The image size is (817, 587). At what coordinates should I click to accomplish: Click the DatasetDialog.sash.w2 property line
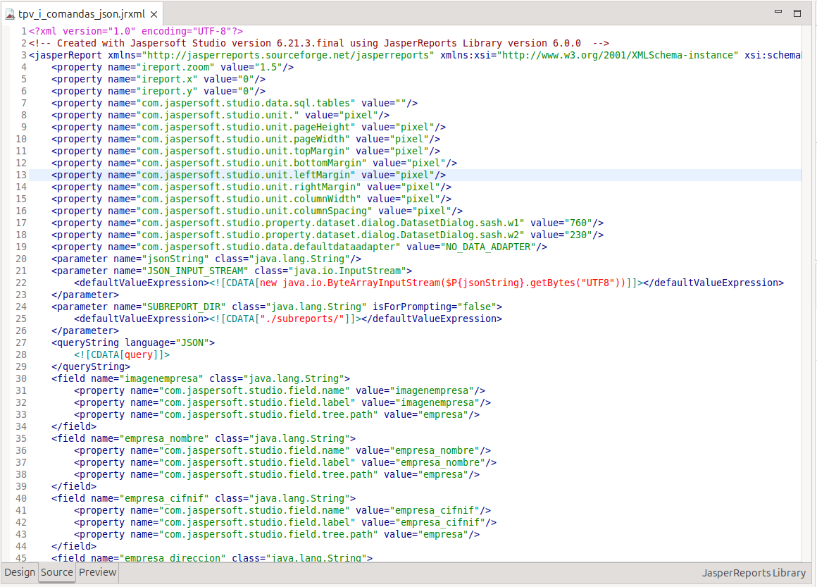[328, 235]
